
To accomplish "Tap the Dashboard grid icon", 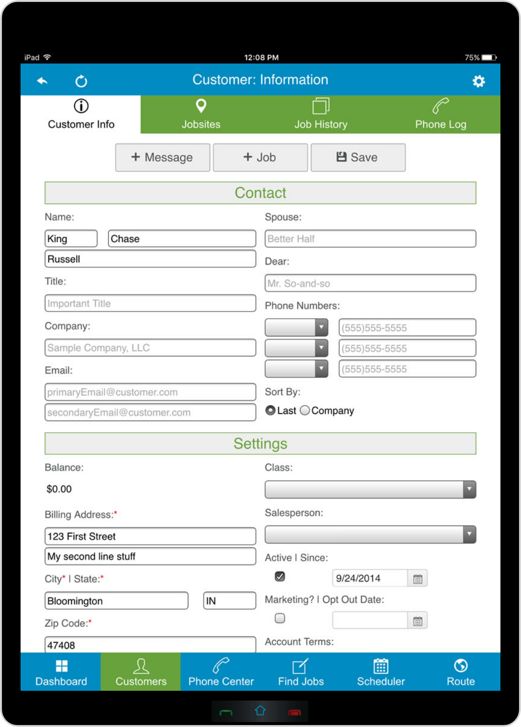I will coord(62,666).
